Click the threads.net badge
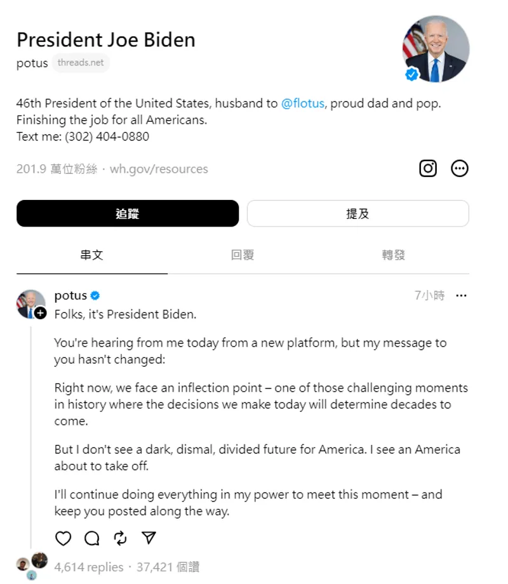The height and width of the screenshot is (584, 508). tap(81, 63)
